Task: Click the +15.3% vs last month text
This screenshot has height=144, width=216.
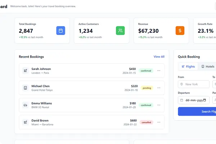Action: [x=150, y=37]
